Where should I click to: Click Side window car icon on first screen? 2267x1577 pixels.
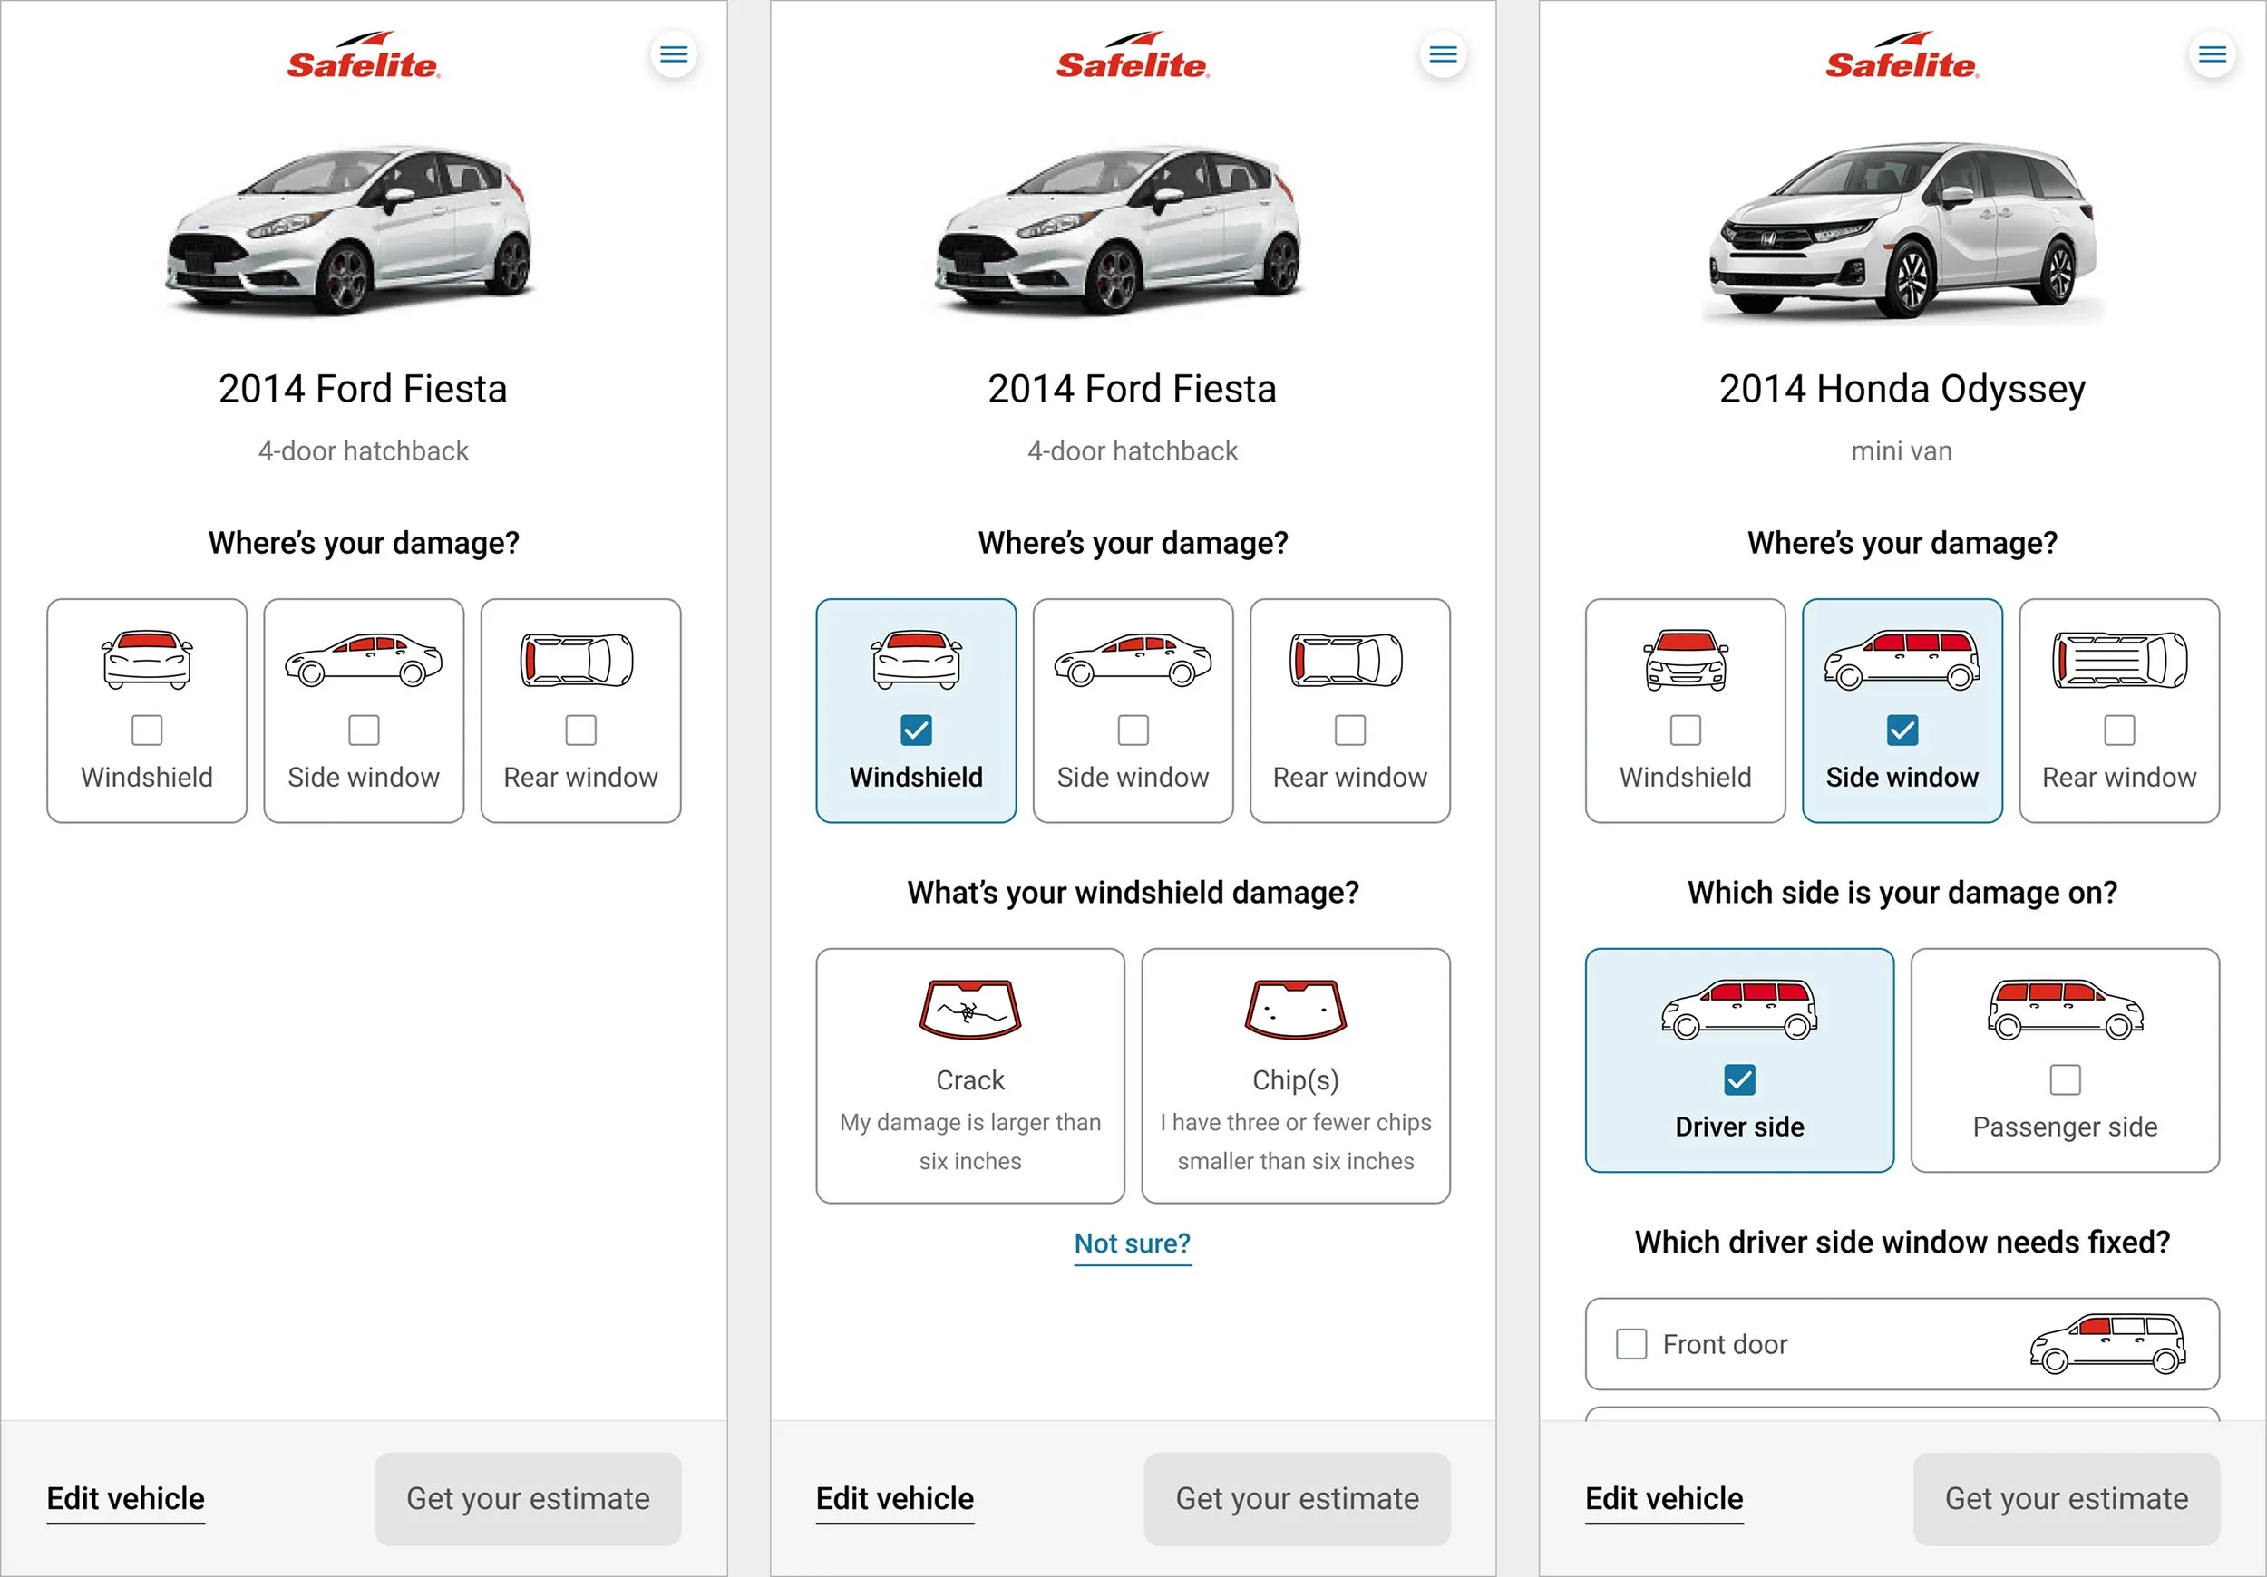(364, 660)
